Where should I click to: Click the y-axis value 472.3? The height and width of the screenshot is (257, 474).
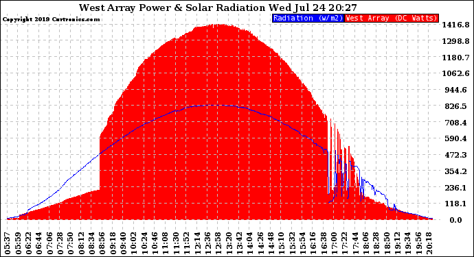(x=456, y=155)
